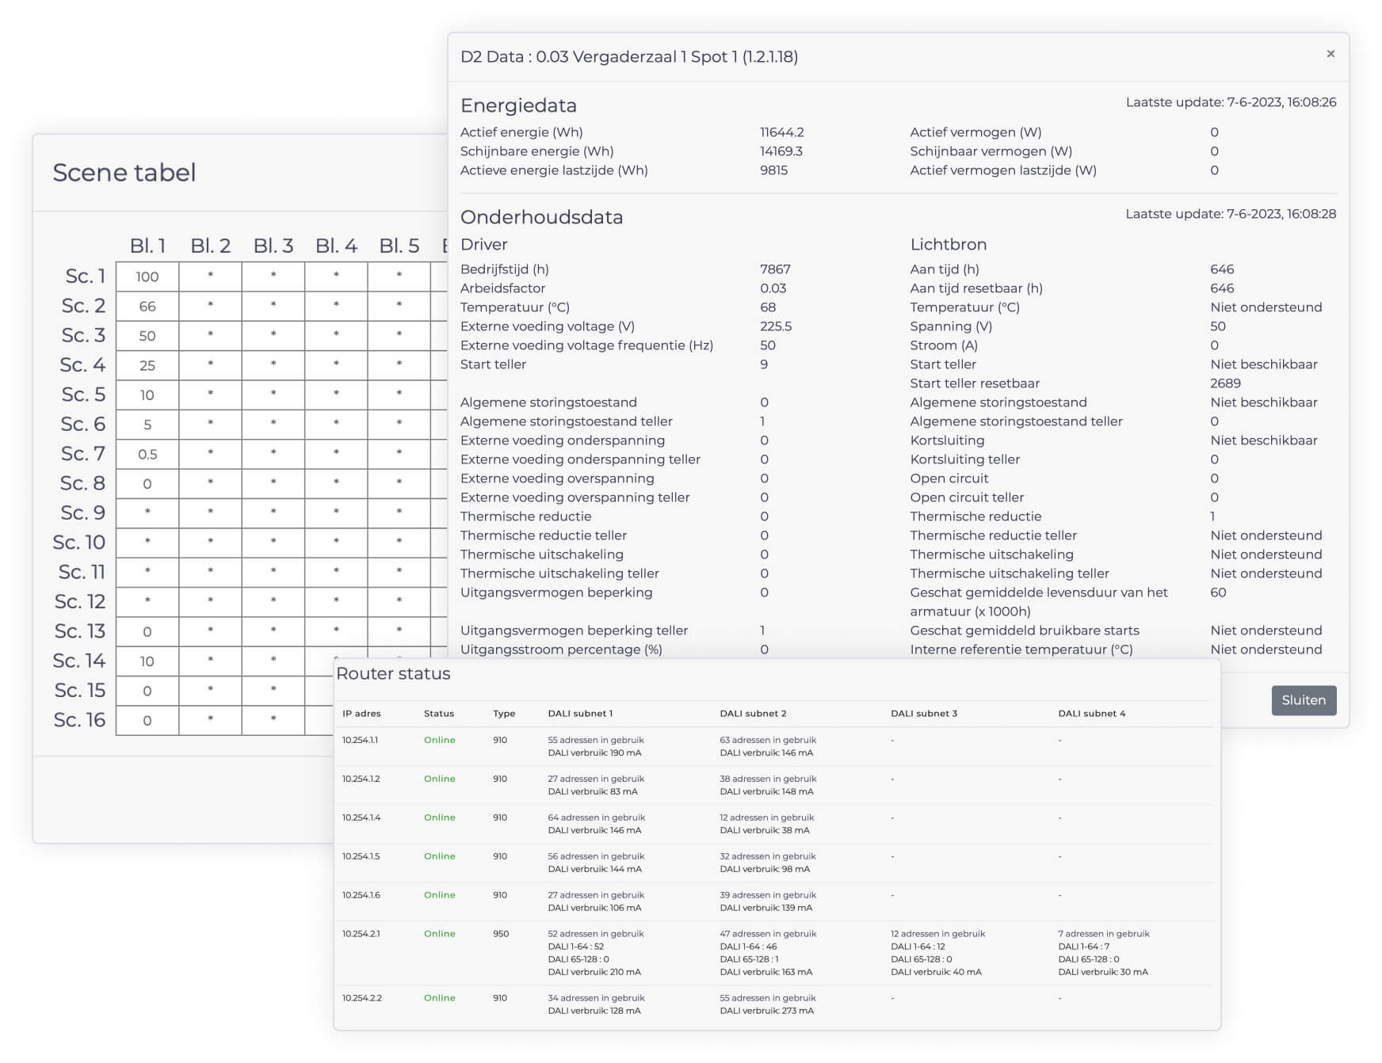Click the Sc. 1 row label
Image resolution: width=1382 pixels, height=1063 pixels.
coord(85,276)
